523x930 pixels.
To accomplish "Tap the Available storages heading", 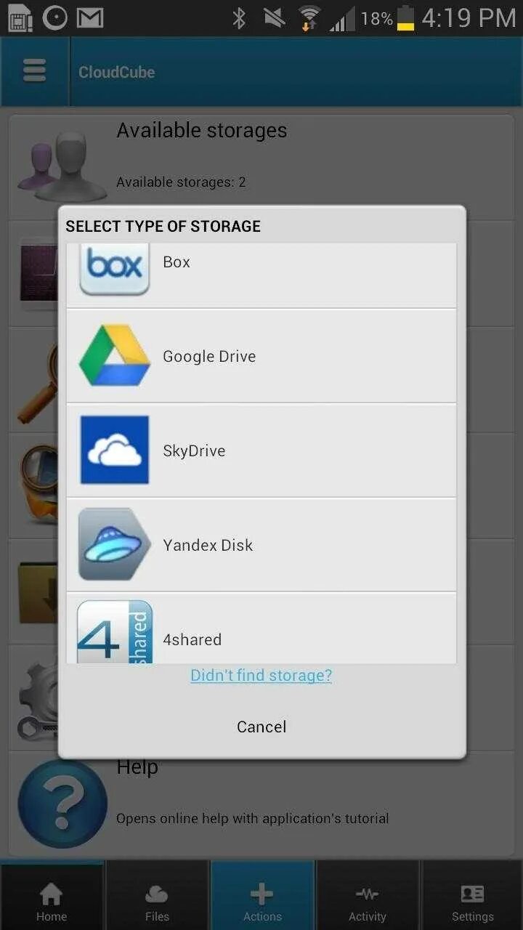I will pyautogui.click(x=202, y=130).
